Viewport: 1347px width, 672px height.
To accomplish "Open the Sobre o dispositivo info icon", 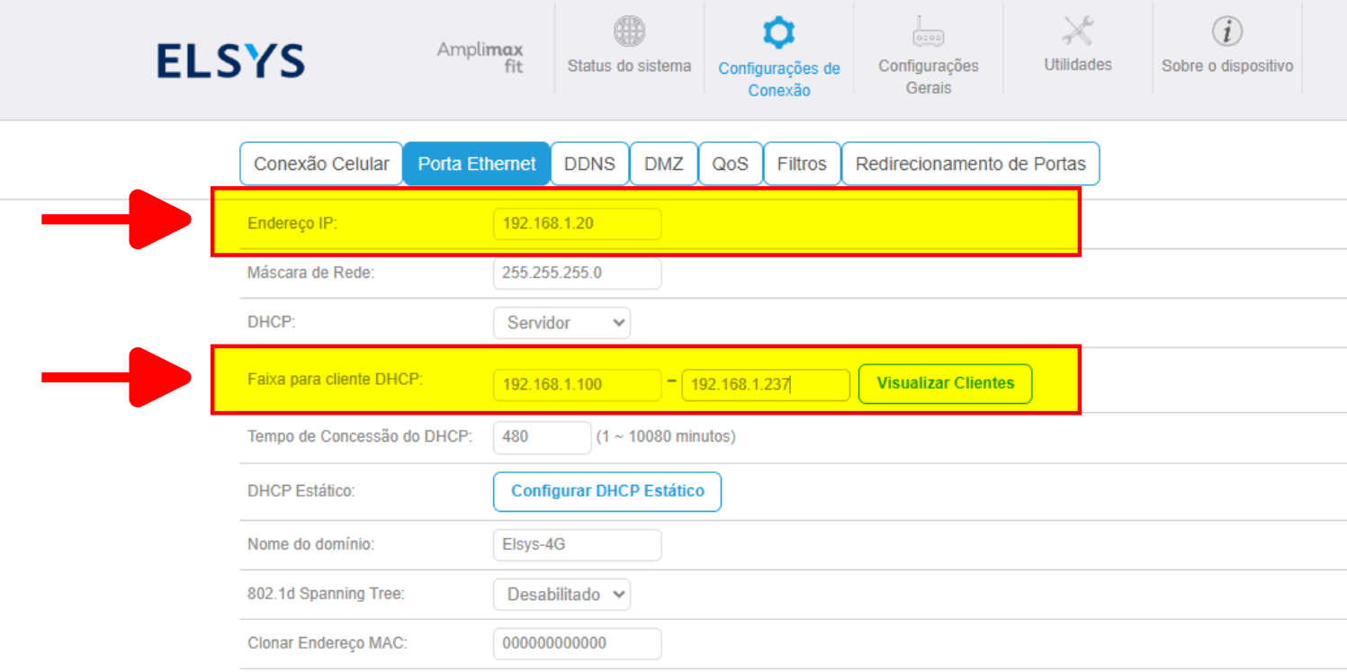I will pos(1226,31).
